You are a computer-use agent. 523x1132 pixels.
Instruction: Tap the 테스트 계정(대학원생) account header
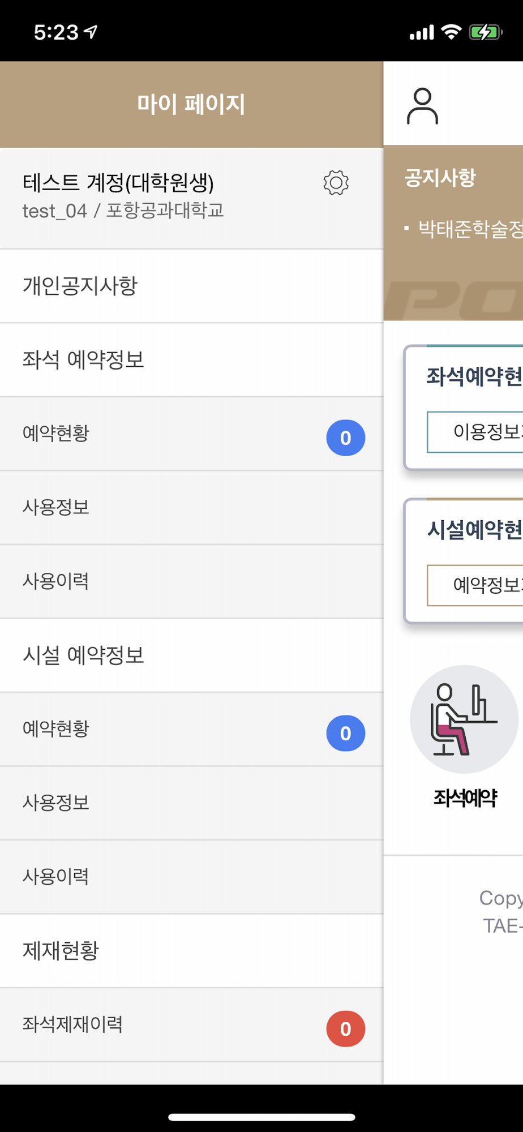point(191,198)
